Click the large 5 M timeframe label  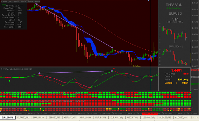tap(175, 19)
